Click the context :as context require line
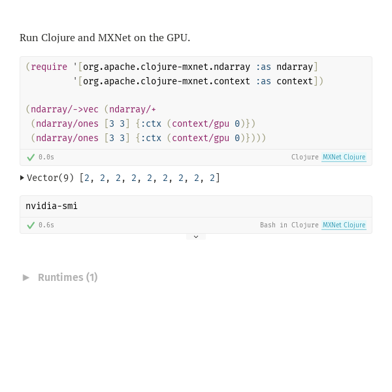Image resolution: width=392 pixels, height=392 pixels. tap(198, 81)
